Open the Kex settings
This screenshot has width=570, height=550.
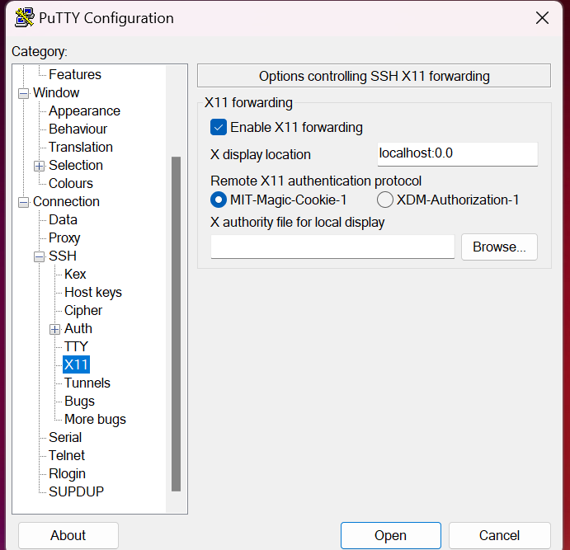click(75, 275)
